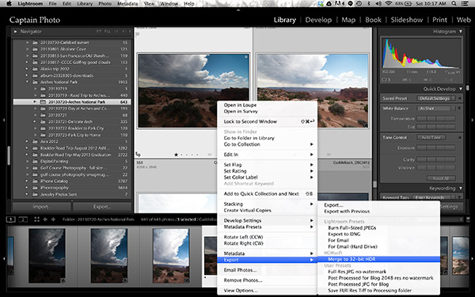The image size is (475, 297).
Task: Toggle the right panel group edge arrow
Action: coord(472,120)
